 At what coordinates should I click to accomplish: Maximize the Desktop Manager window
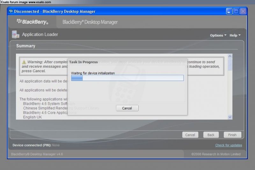pyautogui.click(x=236, y=11)
